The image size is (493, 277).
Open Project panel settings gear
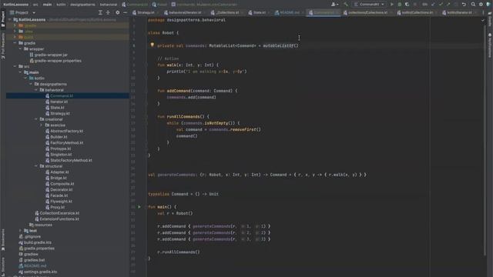(x=118, y=12)
